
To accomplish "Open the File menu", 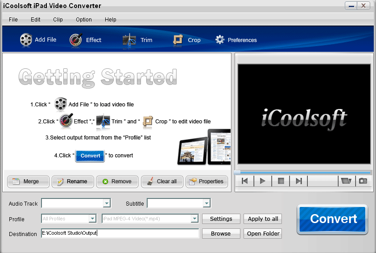I will click(x=13, y=20).
